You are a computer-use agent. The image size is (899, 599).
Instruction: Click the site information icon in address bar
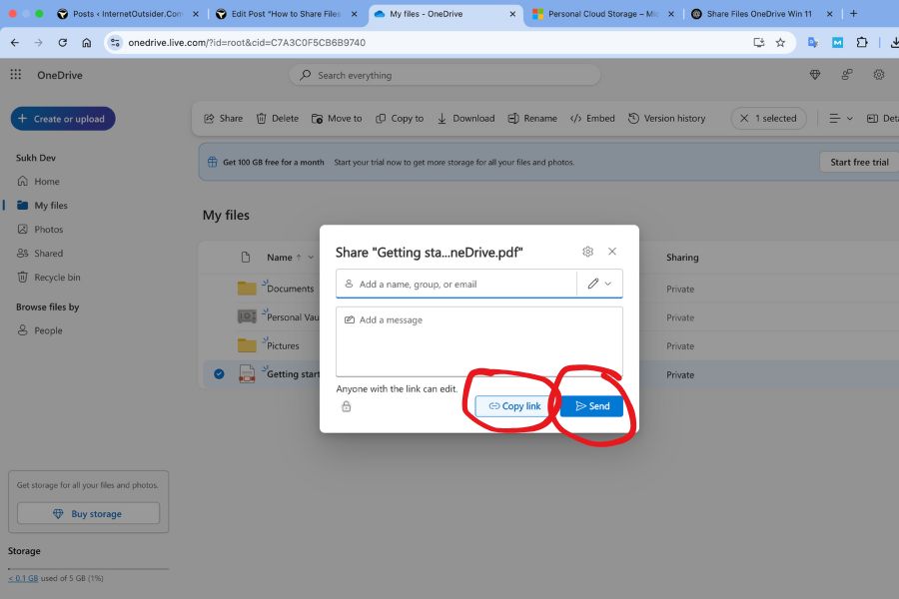[115, 42]
